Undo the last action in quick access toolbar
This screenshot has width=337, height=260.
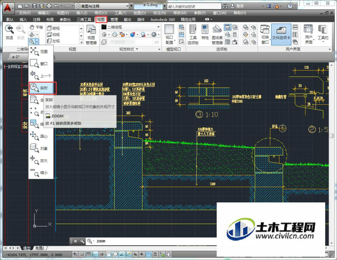click(x=56, y=6)
